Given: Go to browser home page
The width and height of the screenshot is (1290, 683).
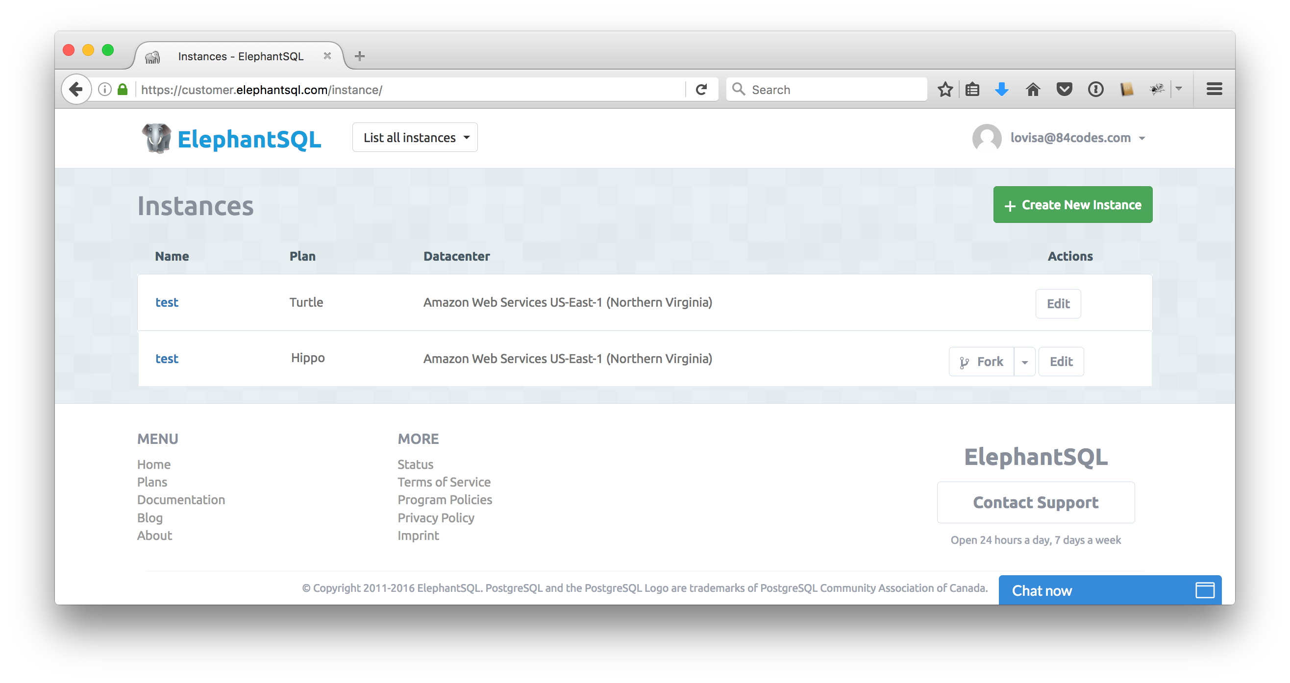Looking at the screenshot, I should [1033, 89].
